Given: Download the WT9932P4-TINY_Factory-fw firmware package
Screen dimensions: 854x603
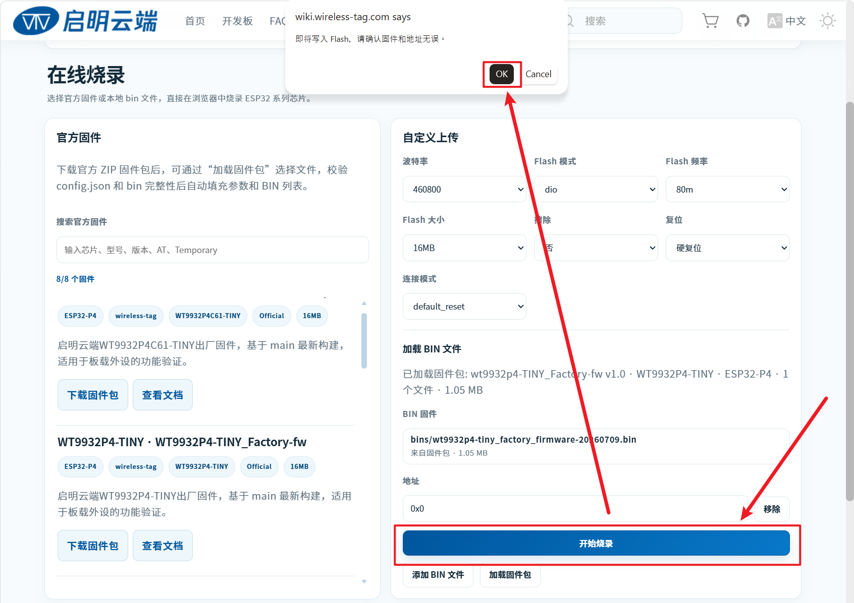Looking at the screenshot, I should 93,546.
